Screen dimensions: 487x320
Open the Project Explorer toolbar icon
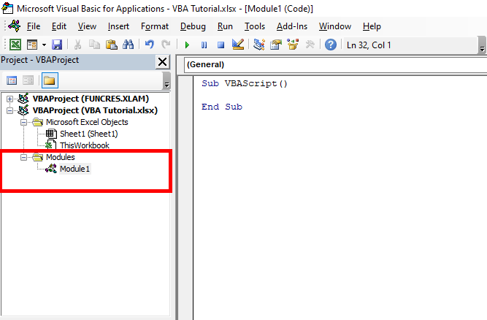click(x=258, y=45)
